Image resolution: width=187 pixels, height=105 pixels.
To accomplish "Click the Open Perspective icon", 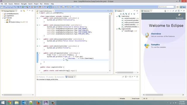I will click(177, 7).
